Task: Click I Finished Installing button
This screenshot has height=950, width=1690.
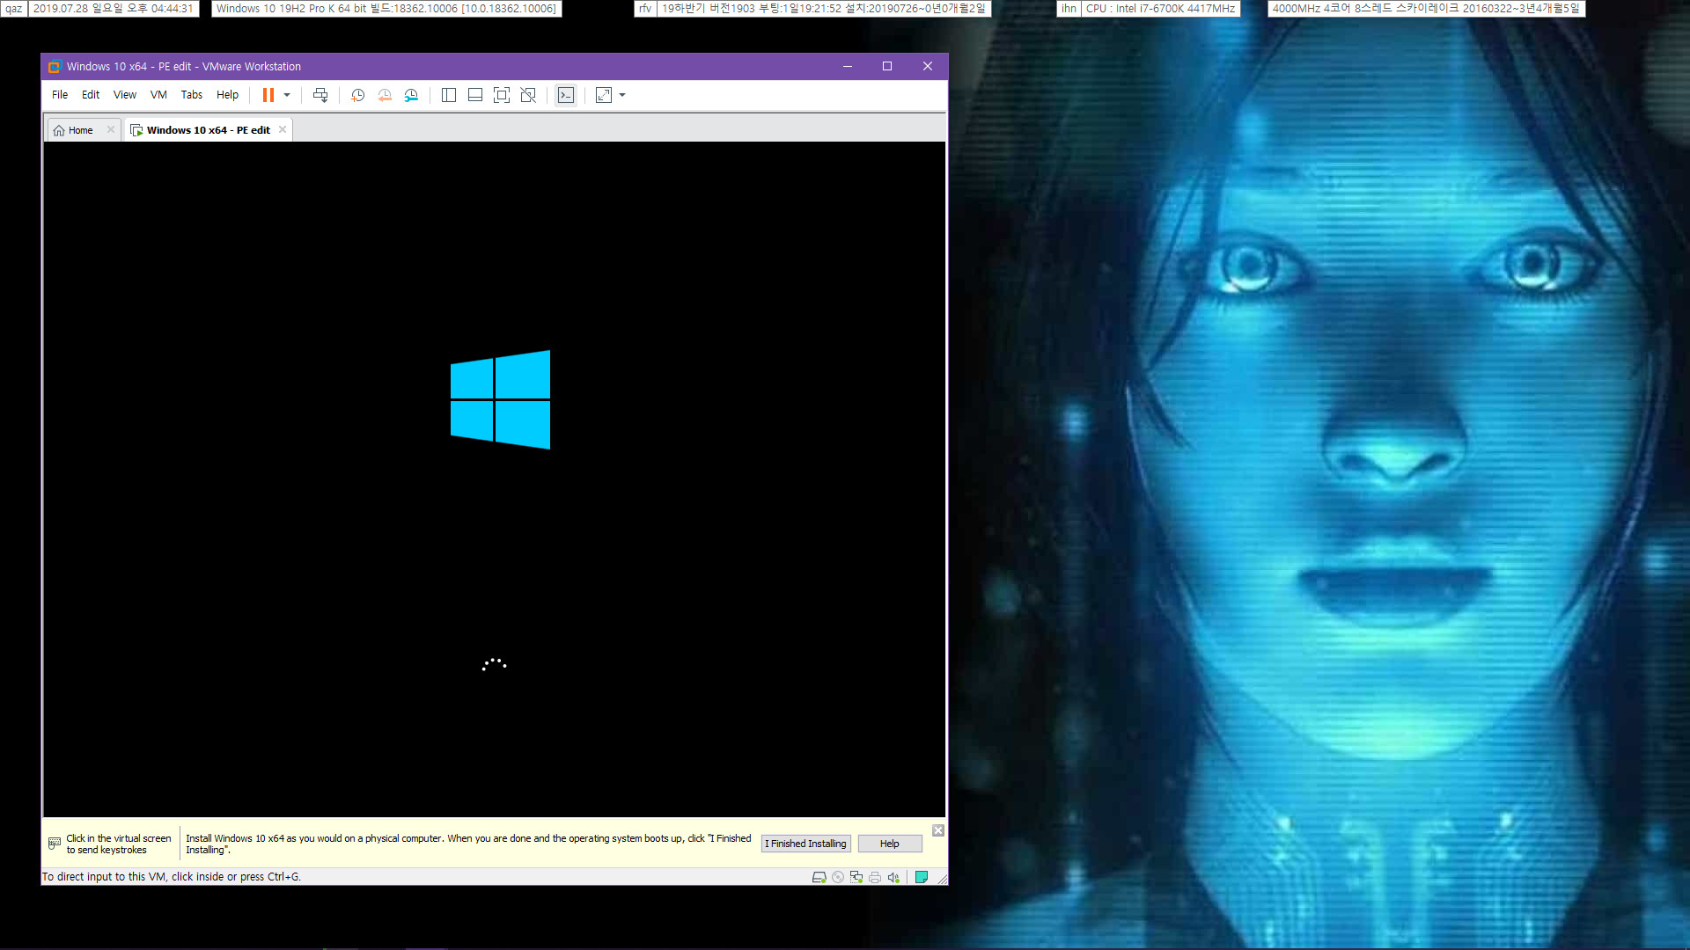Action: point(805,844)
